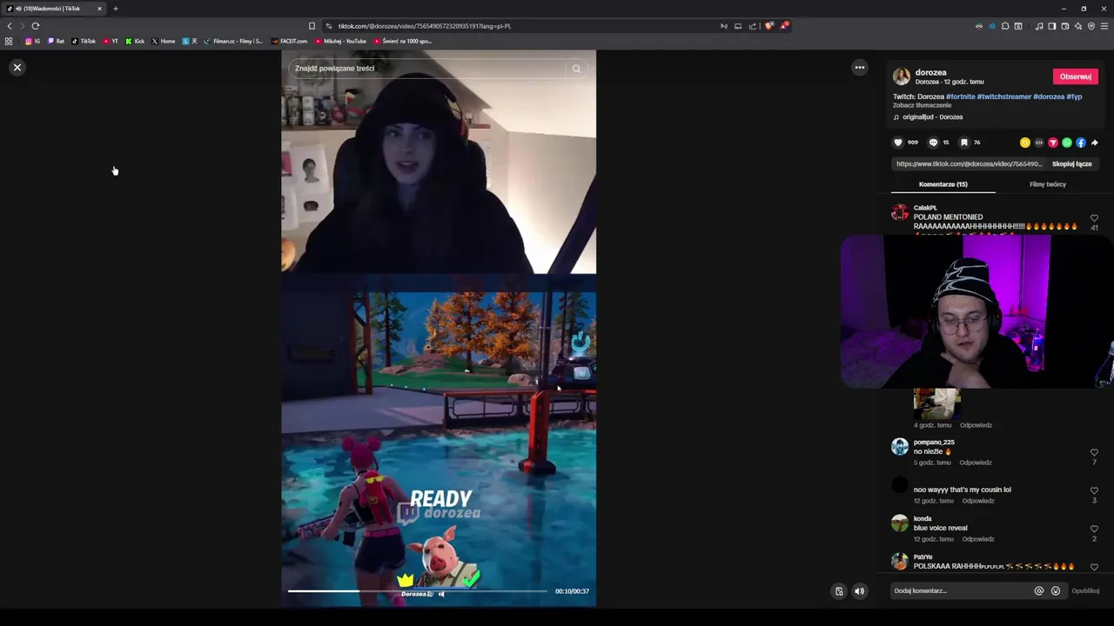
Task: Click the TikTok URL address bar
Action: (x=522, y=26)
